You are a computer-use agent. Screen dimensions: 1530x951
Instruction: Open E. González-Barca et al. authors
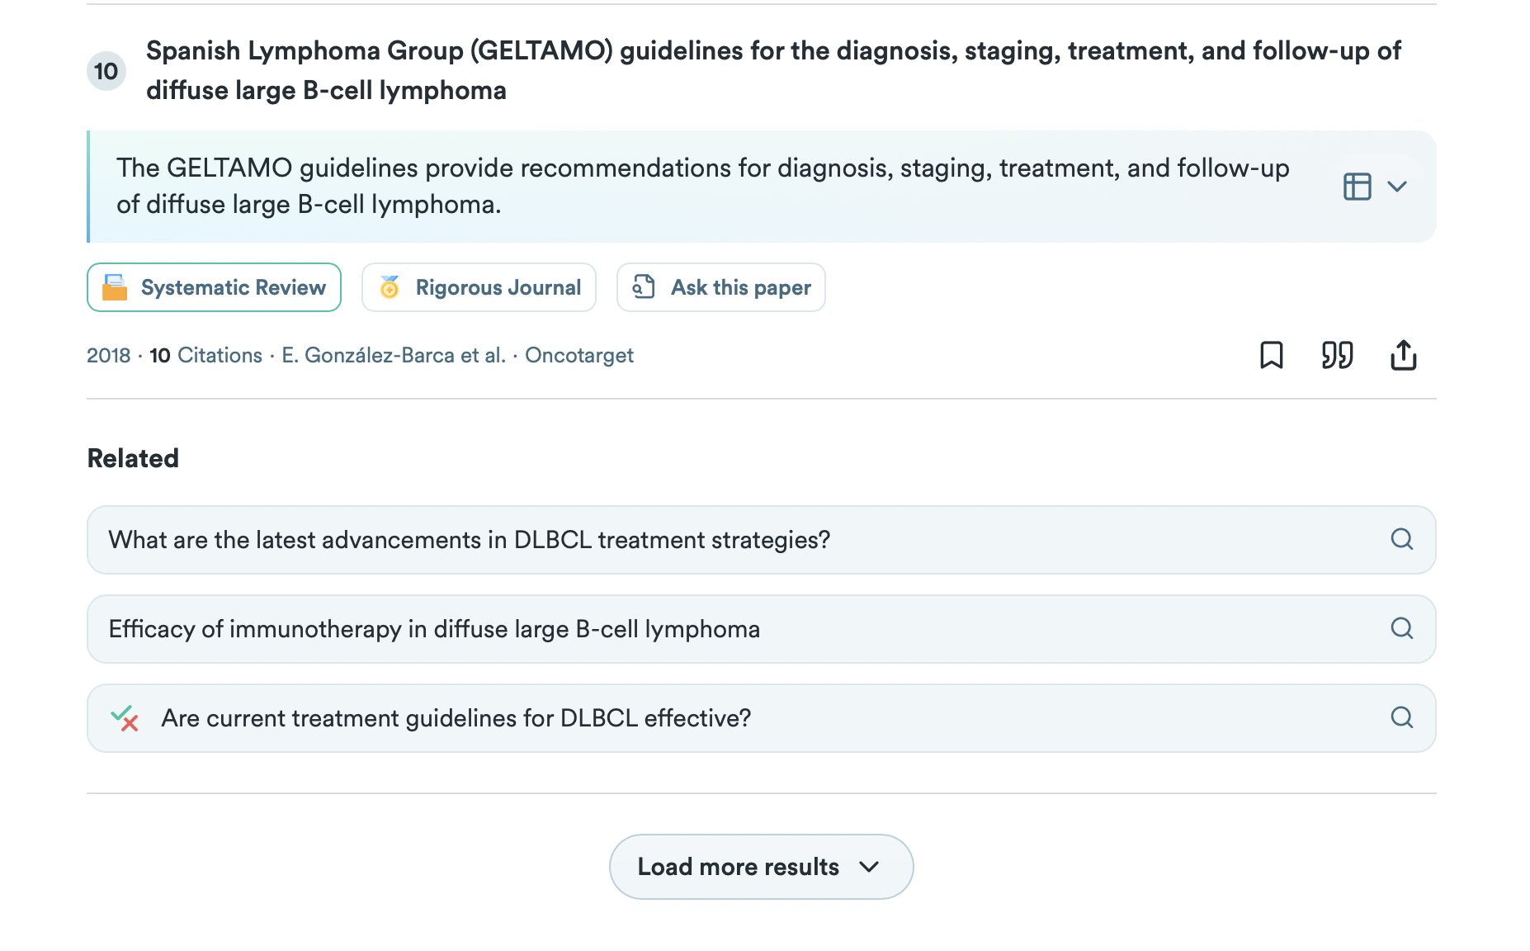[x=394, y=356]
